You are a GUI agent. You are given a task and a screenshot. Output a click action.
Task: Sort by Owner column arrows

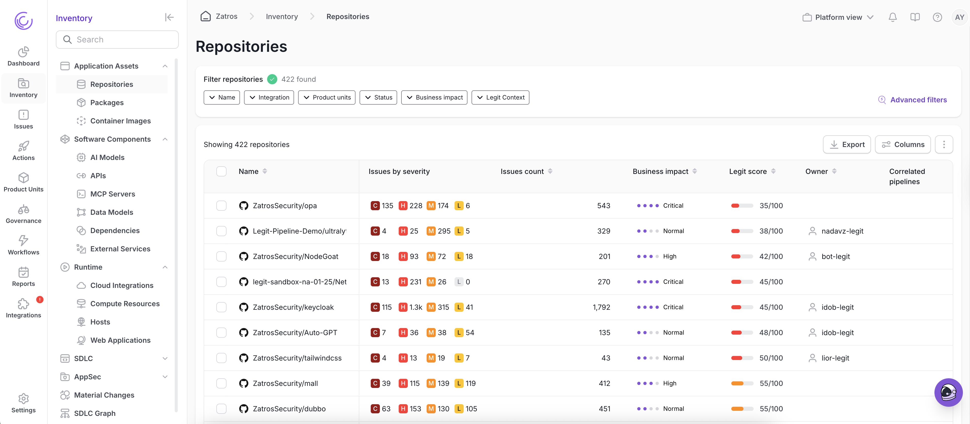[834, 171]
